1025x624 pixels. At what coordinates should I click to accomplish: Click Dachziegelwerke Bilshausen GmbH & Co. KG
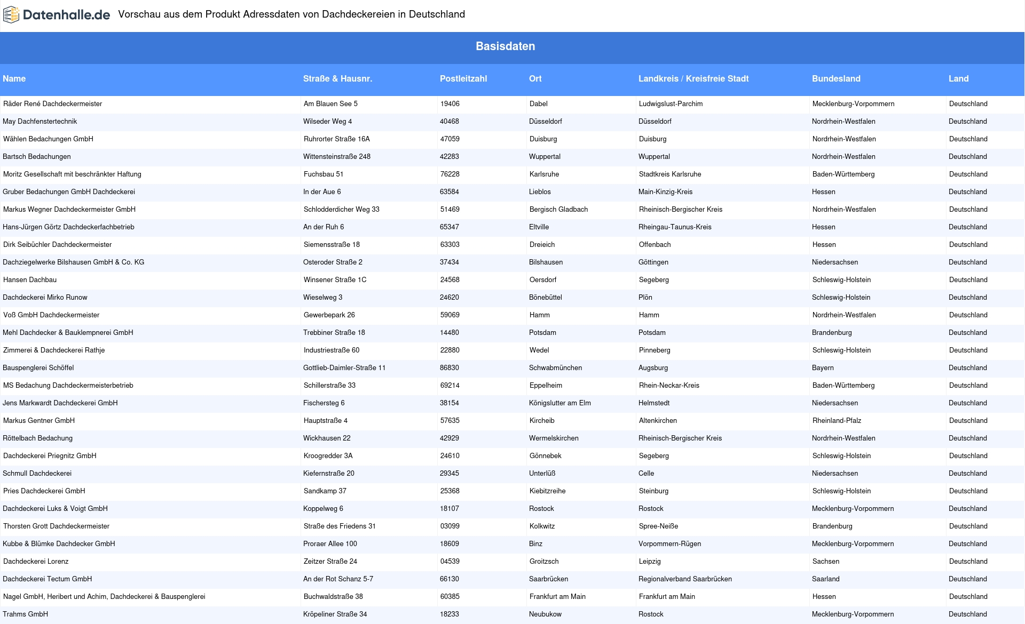point(74,262)
